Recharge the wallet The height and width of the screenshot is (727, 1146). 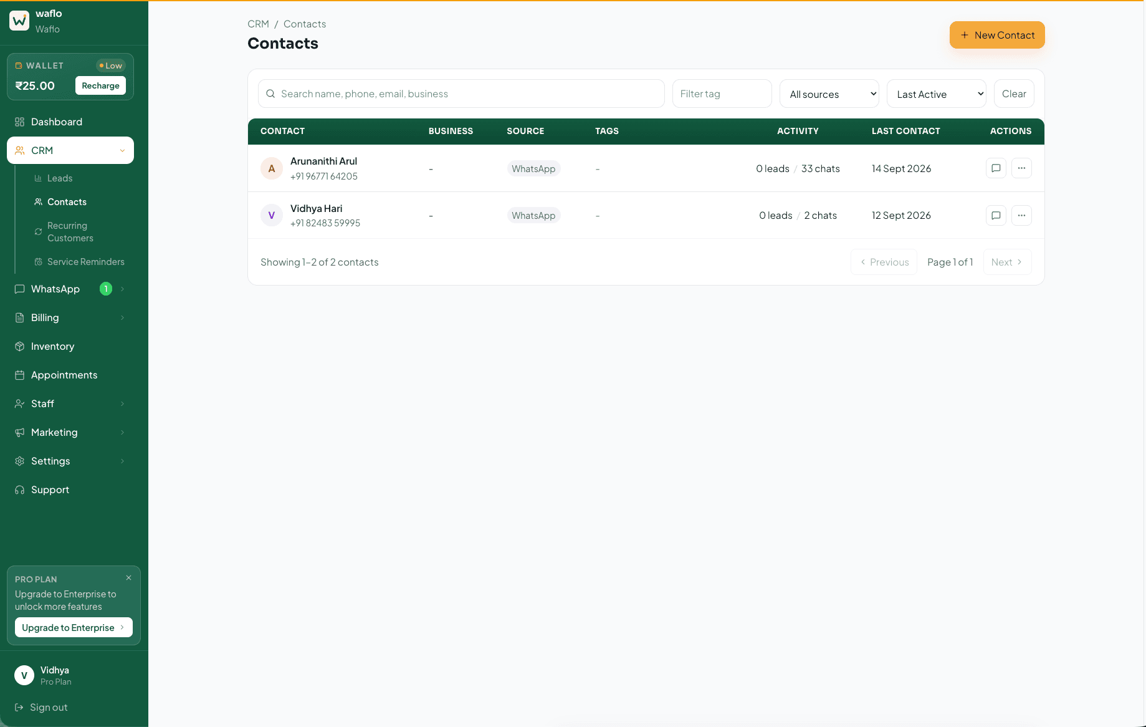100,85
